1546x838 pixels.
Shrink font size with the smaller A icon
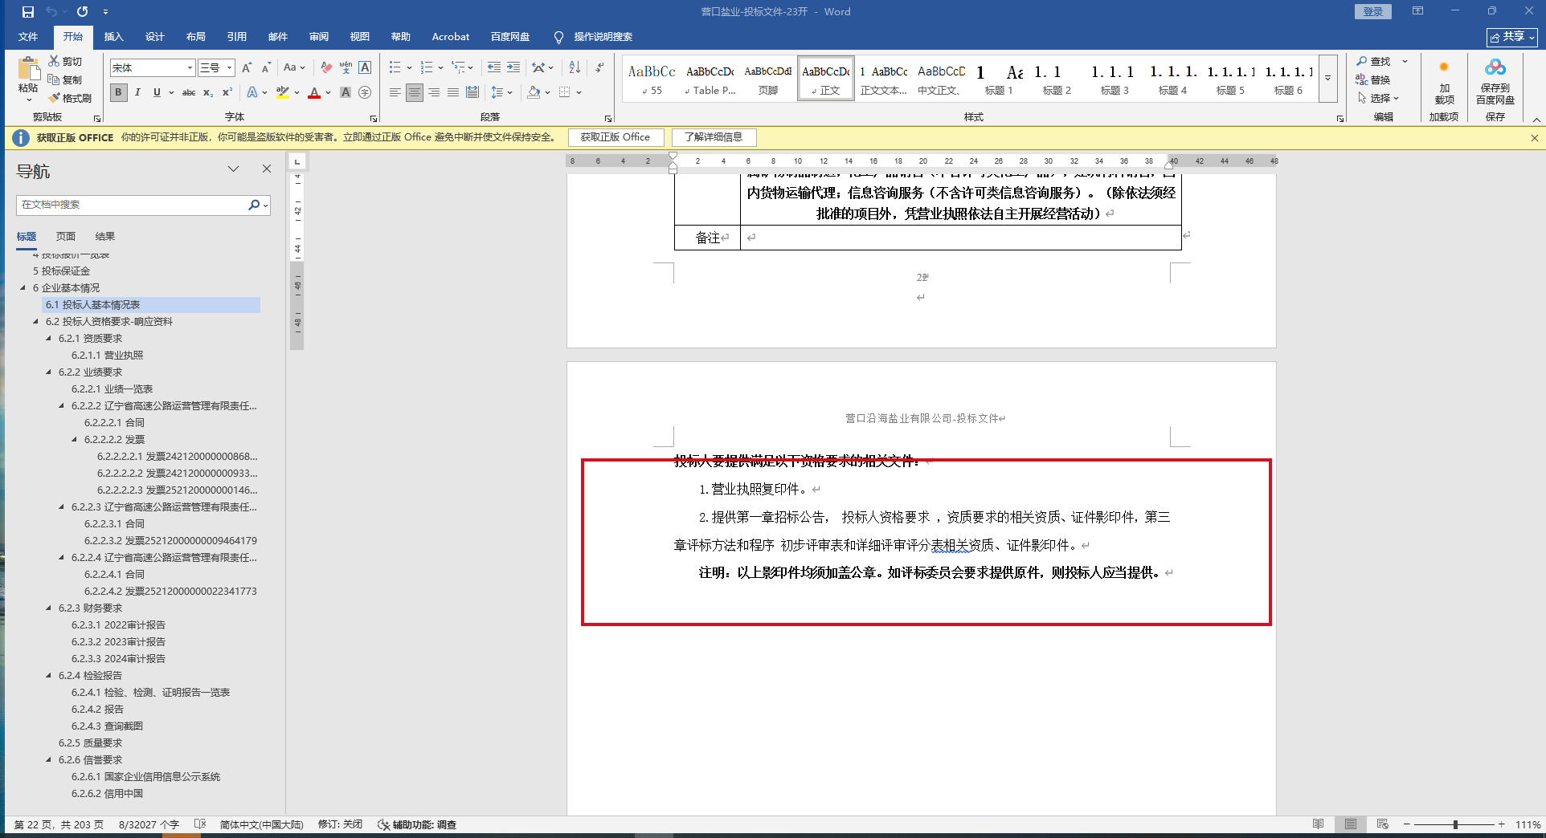pos(266,67)
